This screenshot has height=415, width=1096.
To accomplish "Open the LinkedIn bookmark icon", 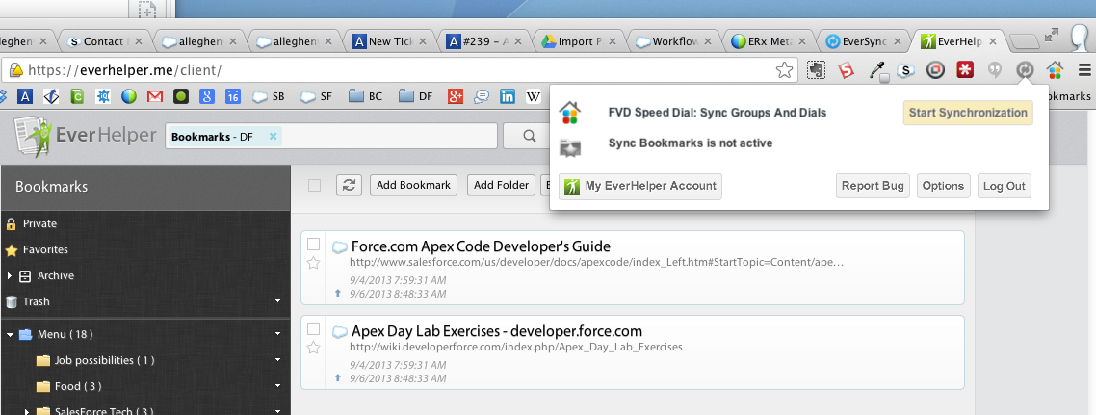I will (x=508, y=97).
